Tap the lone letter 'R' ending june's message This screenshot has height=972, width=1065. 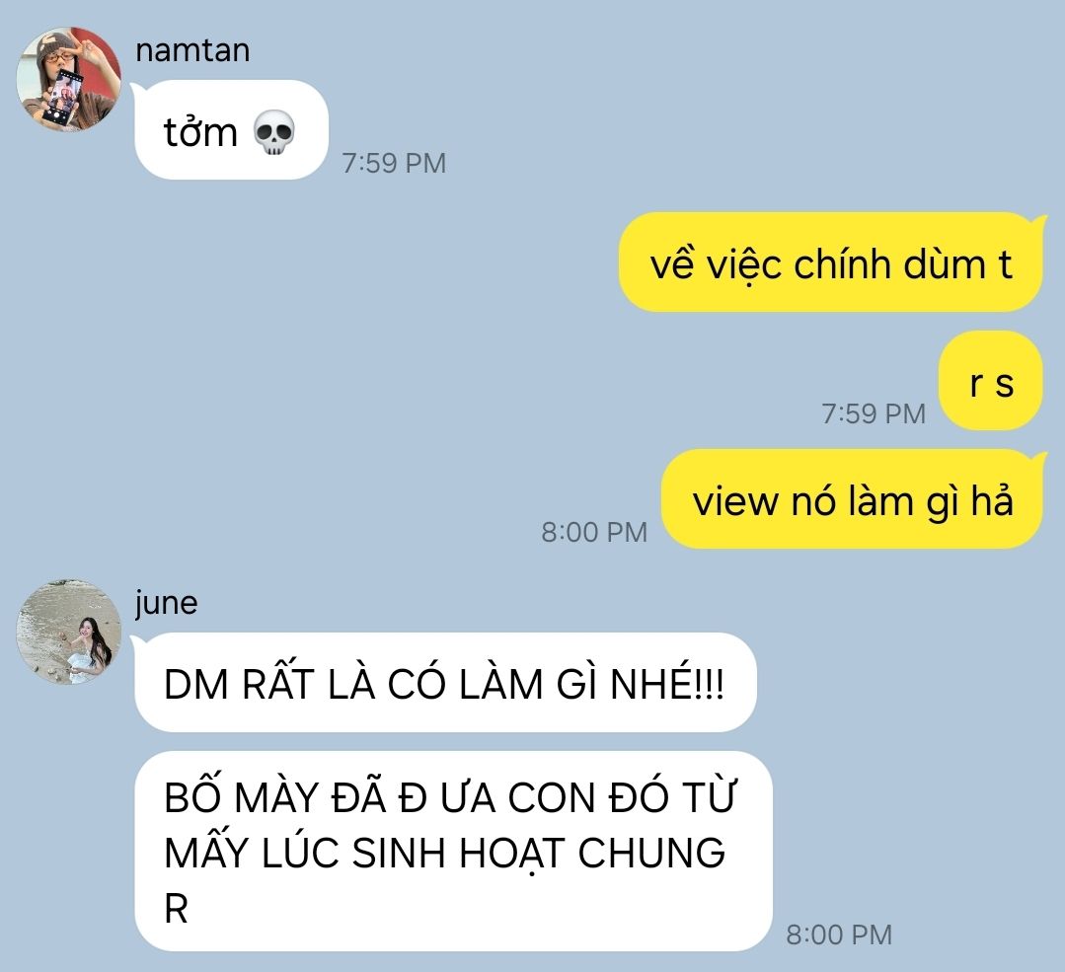click(x=176, y=908)
